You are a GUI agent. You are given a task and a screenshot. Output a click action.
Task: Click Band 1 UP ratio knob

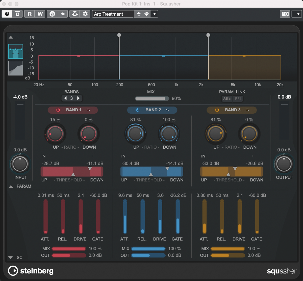point(55,133)
